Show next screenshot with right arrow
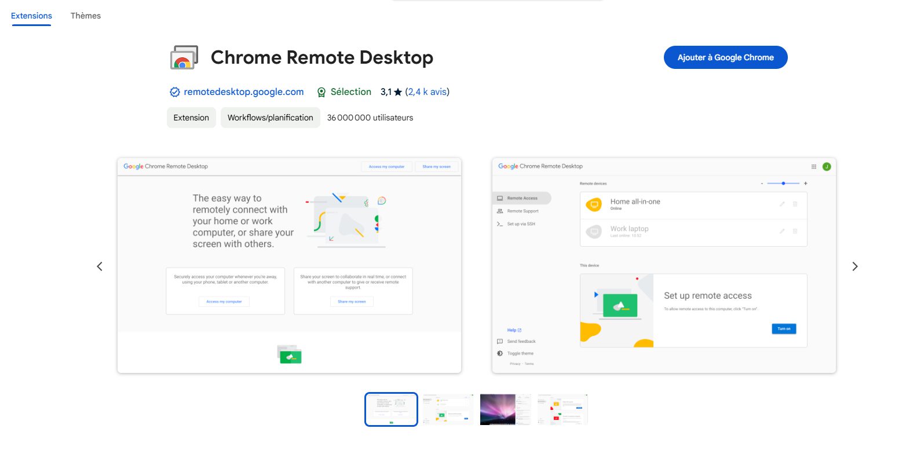The width and height of the screenshot is (906, 454). [855, 266]
